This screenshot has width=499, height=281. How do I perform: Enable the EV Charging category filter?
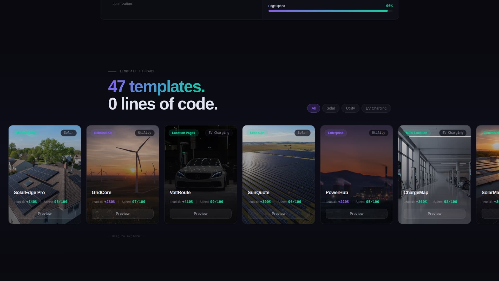(x=376, y=108)
